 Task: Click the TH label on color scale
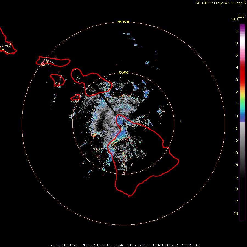236,214
